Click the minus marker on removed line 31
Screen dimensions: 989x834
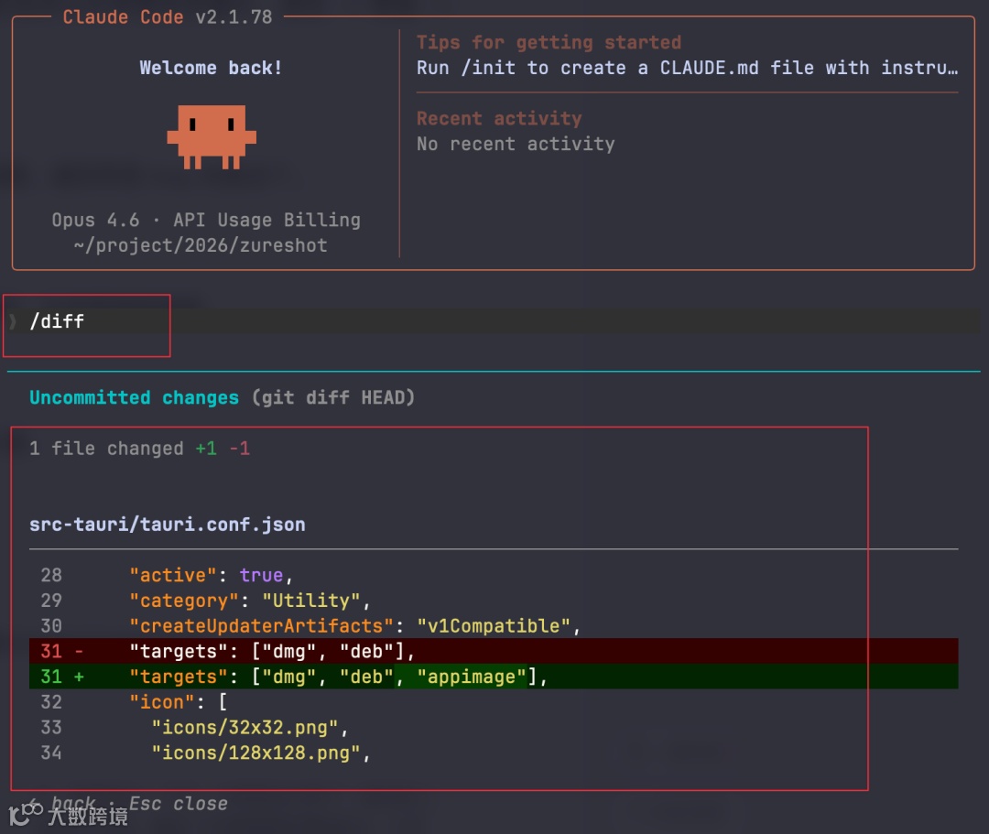79,651
